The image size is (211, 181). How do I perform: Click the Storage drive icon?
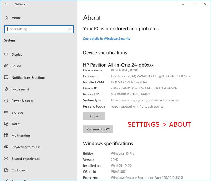click(6, 112)
